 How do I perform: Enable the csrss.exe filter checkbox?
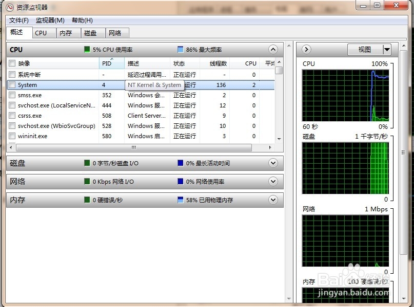pos(12,116)
